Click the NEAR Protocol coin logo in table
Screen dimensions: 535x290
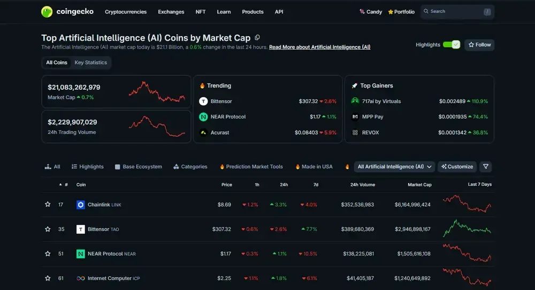click(81, 254)
